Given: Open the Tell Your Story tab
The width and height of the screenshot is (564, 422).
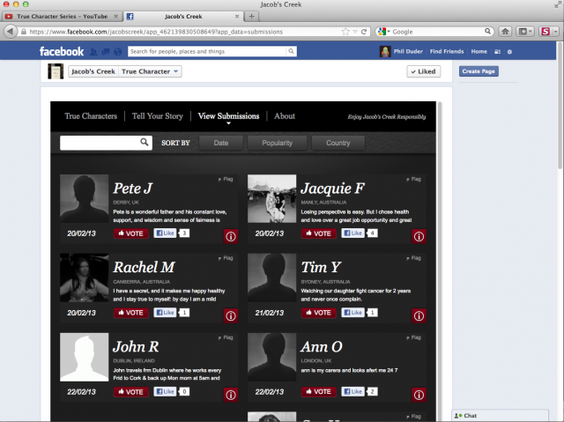Looking at the screenshot, I should pyautogui.click(x=157, y=116).
